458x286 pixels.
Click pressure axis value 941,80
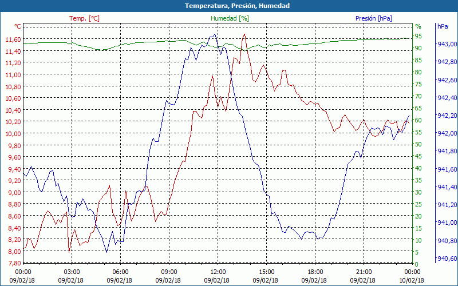[x=447, y=151]
